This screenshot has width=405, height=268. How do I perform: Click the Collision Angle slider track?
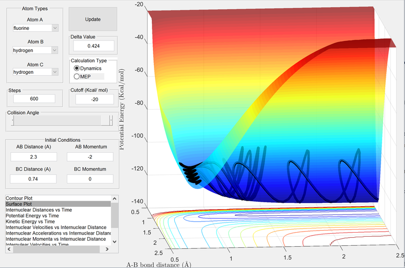pos(61,121)
